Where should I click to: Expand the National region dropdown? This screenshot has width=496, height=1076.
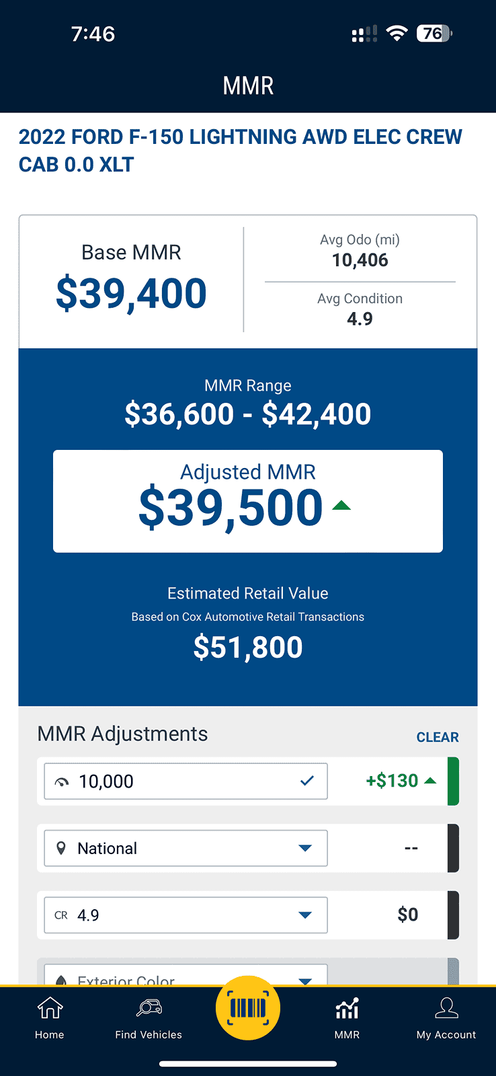tap(304, 848)
